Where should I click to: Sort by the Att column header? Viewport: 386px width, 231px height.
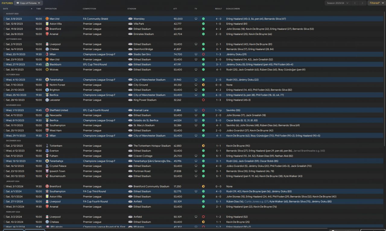(175, 9)
